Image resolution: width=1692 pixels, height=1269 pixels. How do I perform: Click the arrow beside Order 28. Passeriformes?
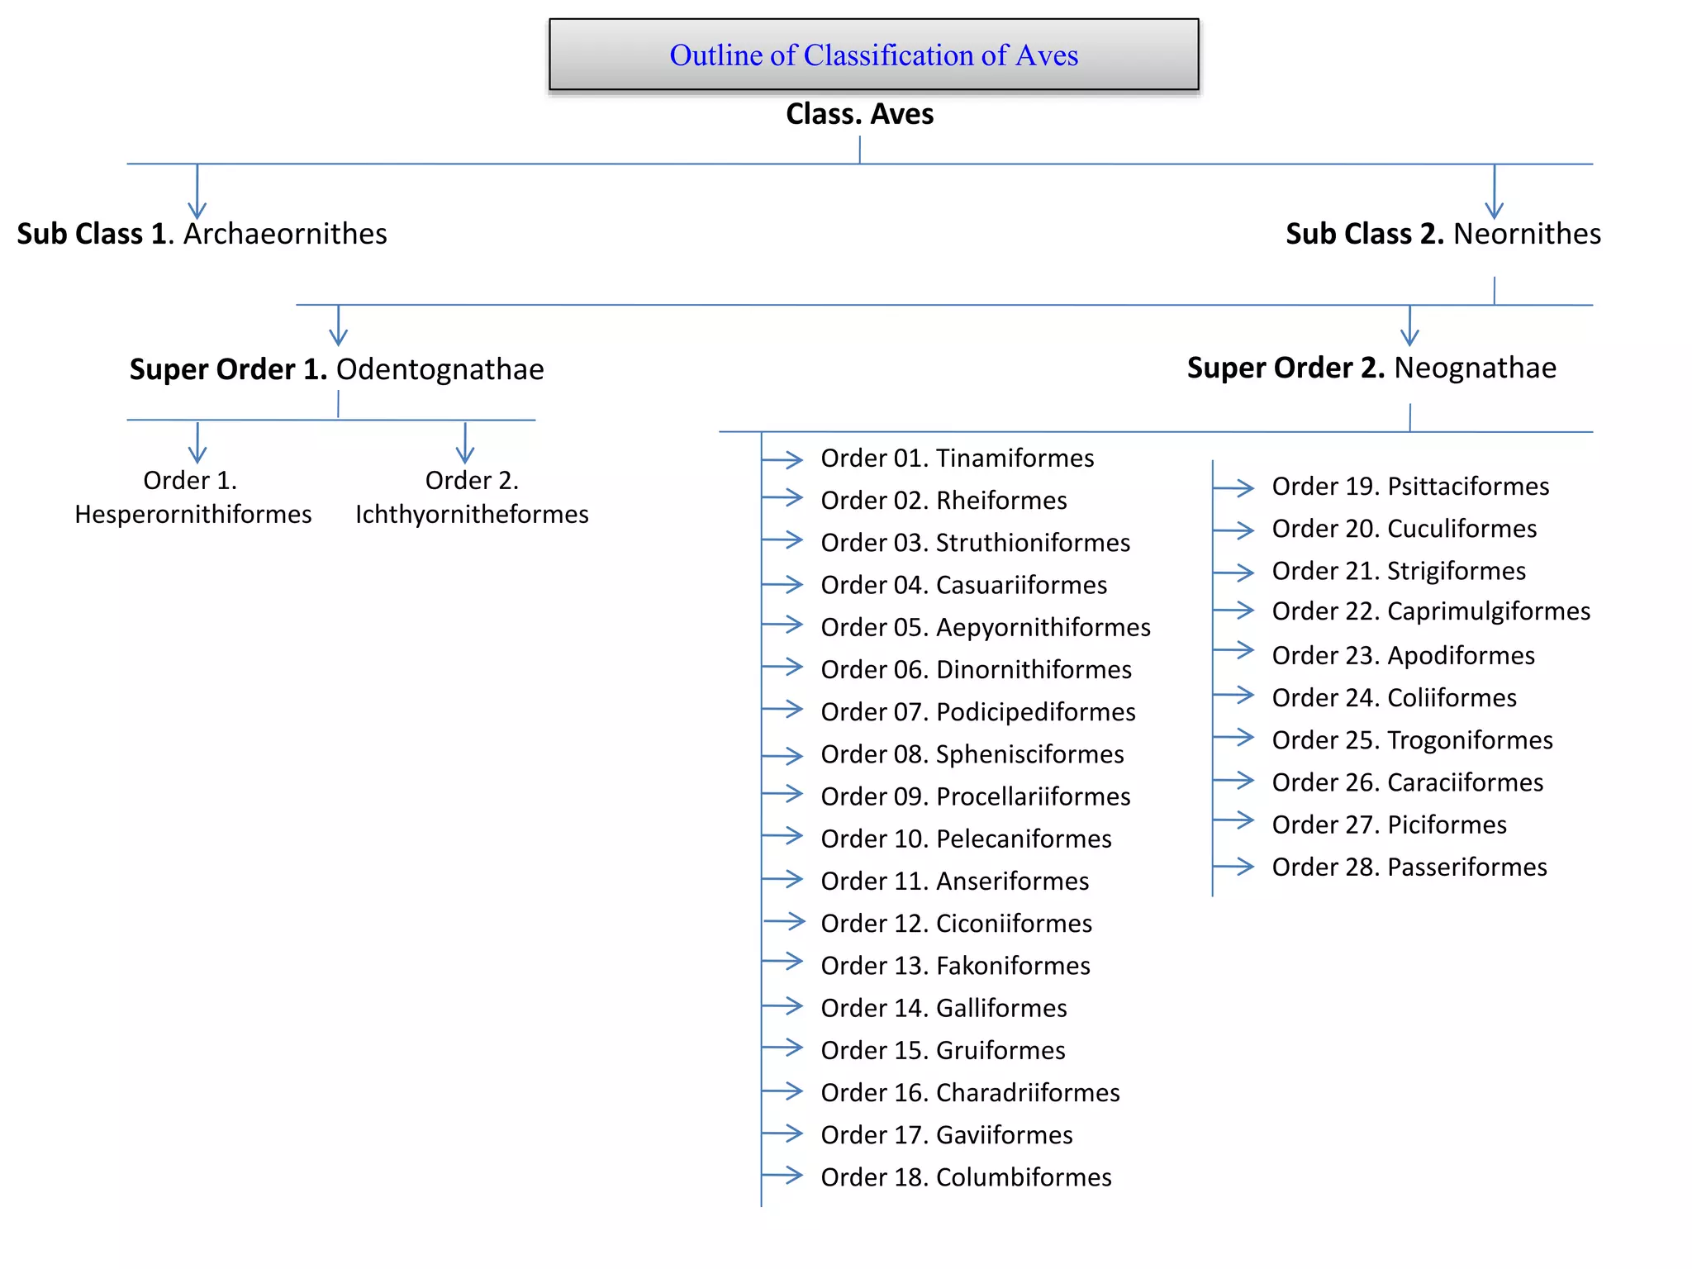(x=1233, y=867)
